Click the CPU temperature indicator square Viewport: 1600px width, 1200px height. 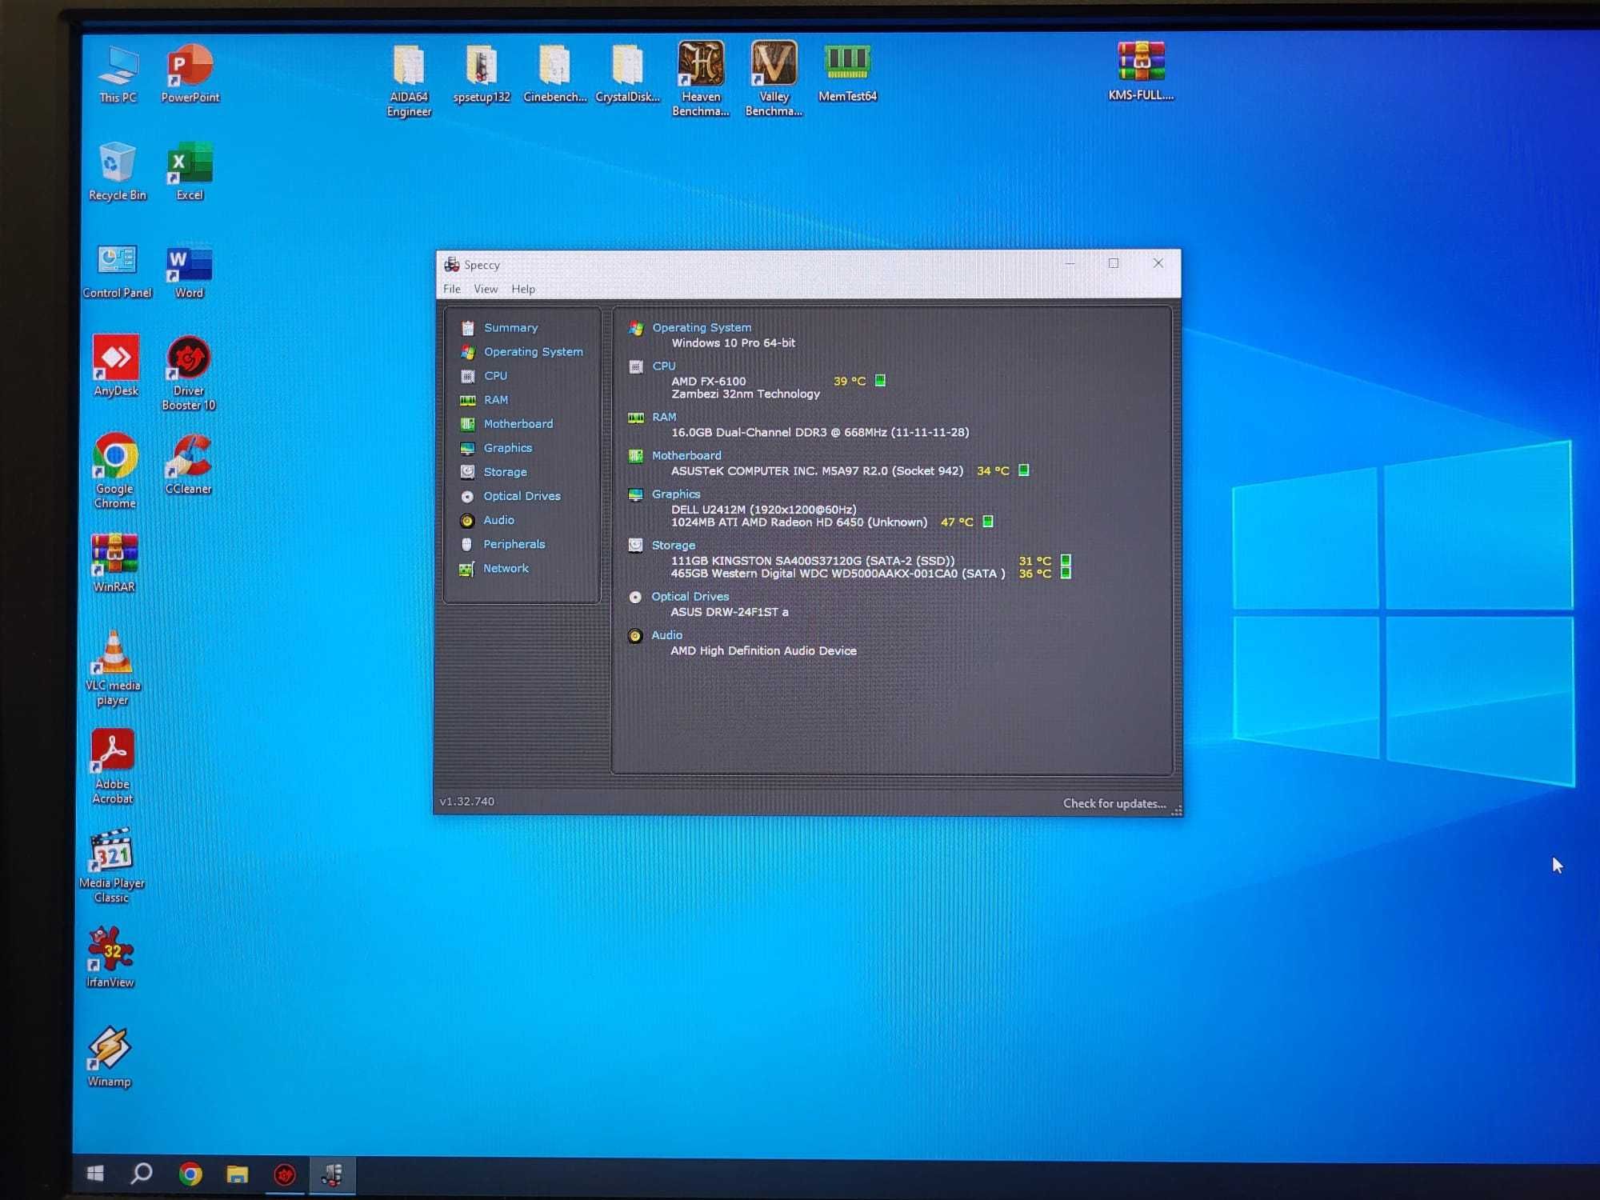(x=880, y=381)
